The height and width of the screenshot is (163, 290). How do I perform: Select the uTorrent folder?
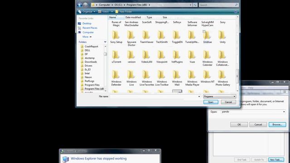point(116,57)
